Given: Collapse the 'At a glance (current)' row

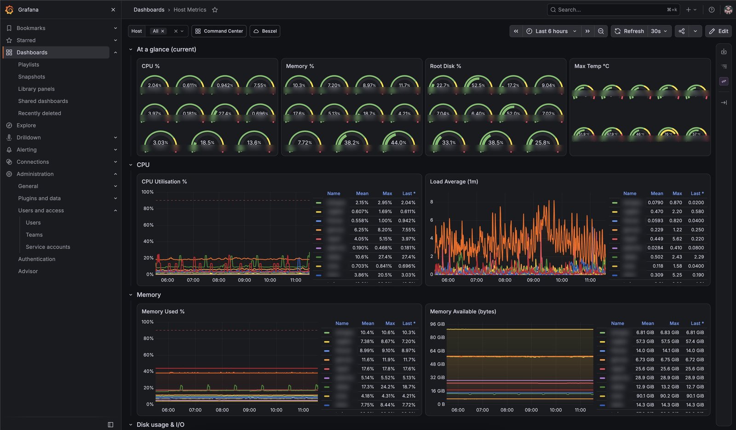Looking at the screenshot, I should tap(131, 50).
